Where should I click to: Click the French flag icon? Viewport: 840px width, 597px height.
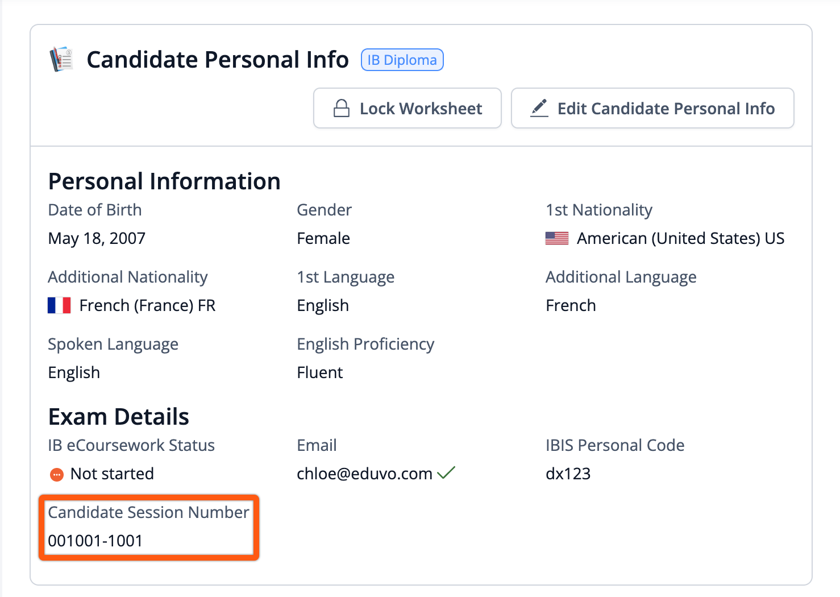[59, 305]
